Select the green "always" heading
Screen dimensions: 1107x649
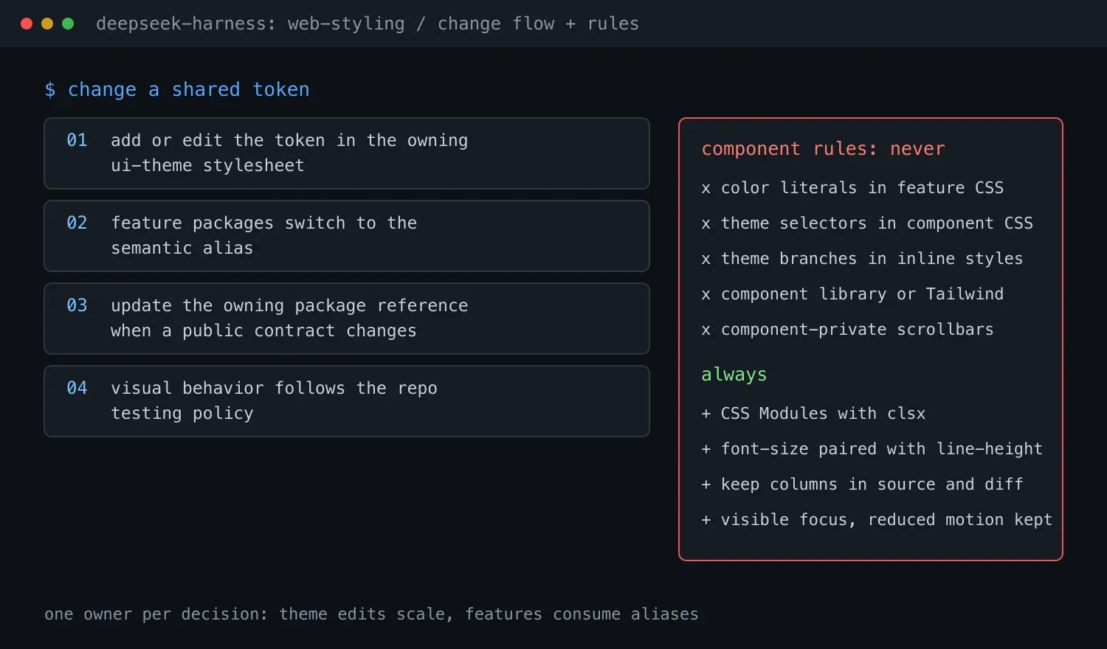pos(734,375)
